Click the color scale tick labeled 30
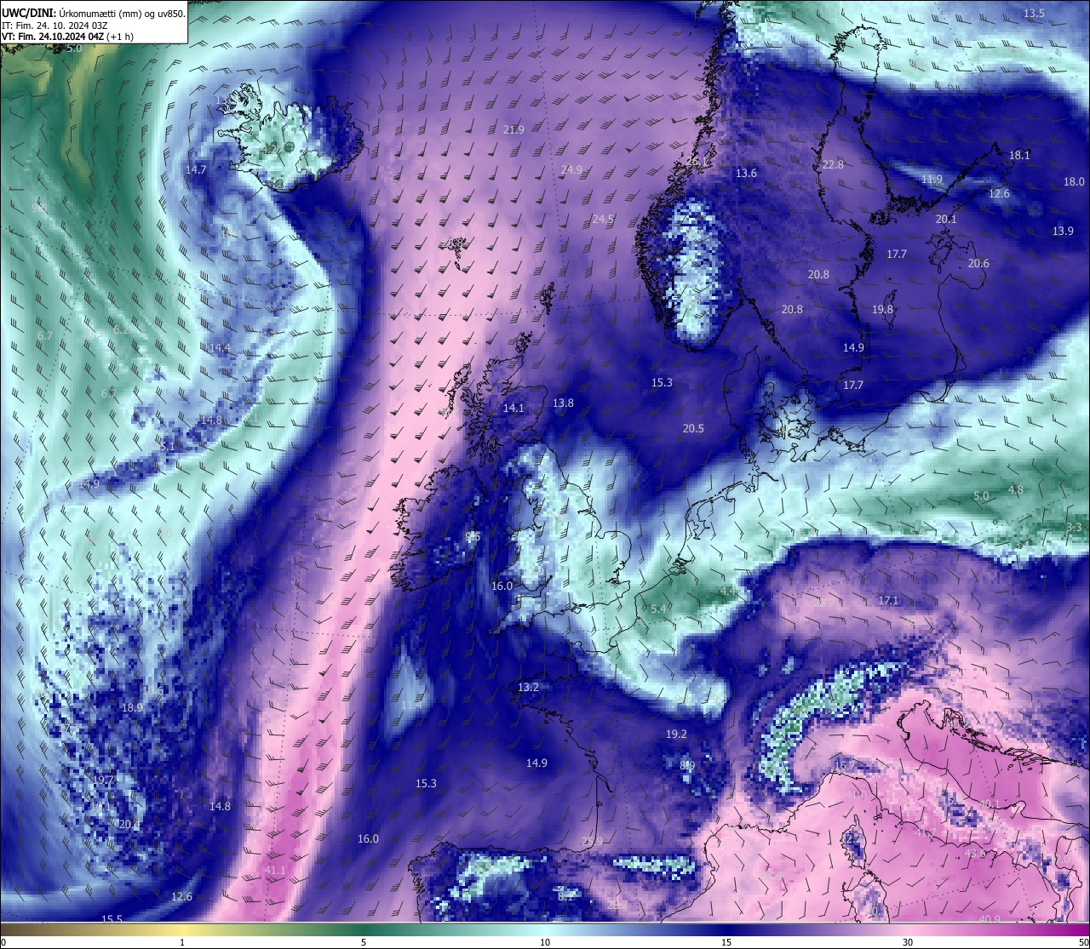Screen dimensions: 1090x949 pyautogui.click(x=908, y=942)
